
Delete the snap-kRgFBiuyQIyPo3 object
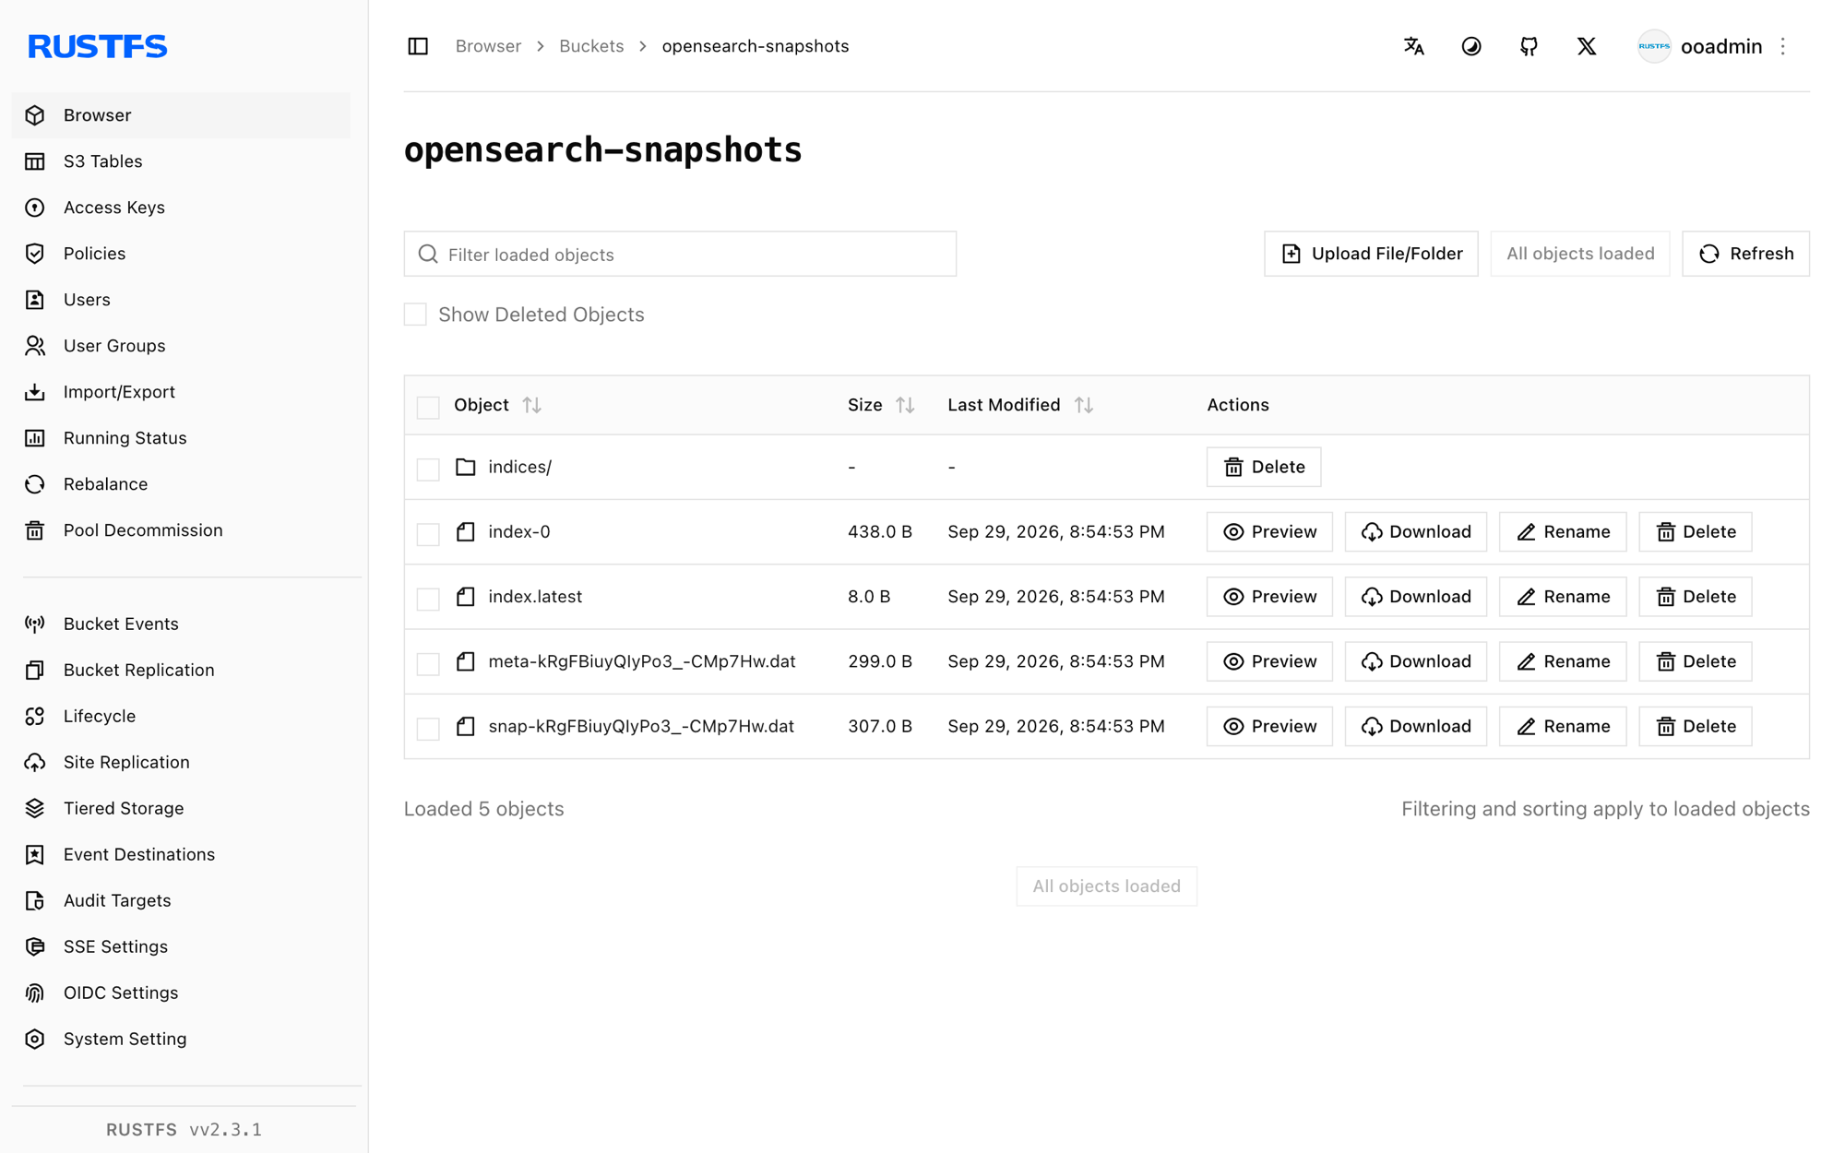tap(1695, 726)
